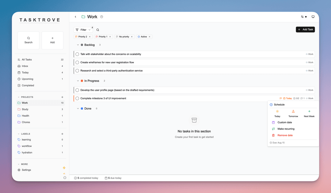The height and width of the screenshot is (193, 331).
Task: Select the Health project
Action: [x=40, y=116]
